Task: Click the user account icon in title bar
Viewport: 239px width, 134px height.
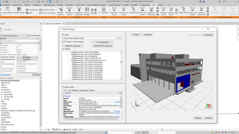Action: [x=204, y=2]
